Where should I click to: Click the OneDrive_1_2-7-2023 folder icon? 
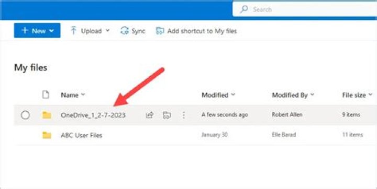[x=47, y=115]
